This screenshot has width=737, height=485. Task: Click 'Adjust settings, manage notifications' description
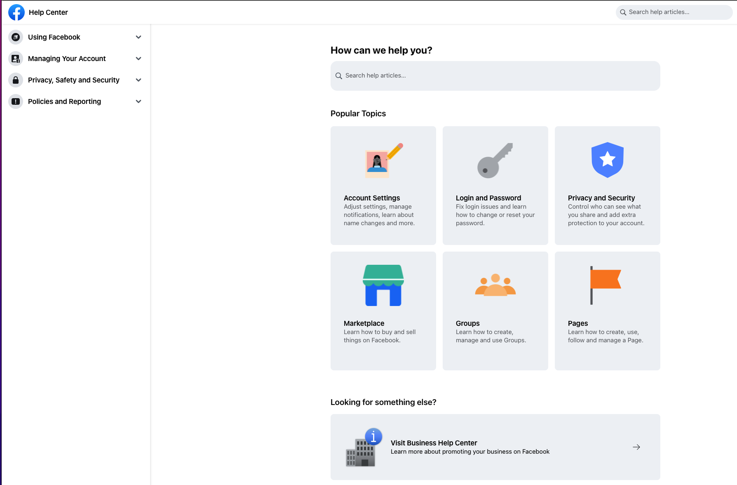(379, 215)
